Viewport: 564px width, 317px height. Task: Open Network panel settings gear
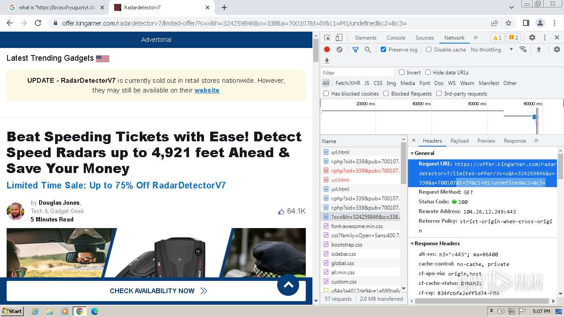pos(557,50)
